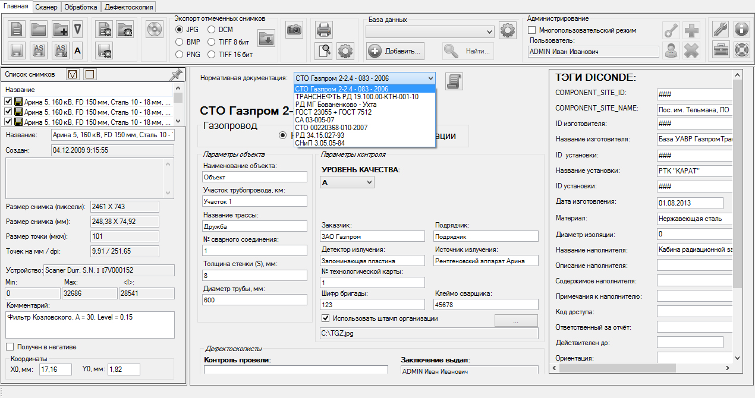Open the Сканер tab
The image size is (755, 398).
pos(46,7)
